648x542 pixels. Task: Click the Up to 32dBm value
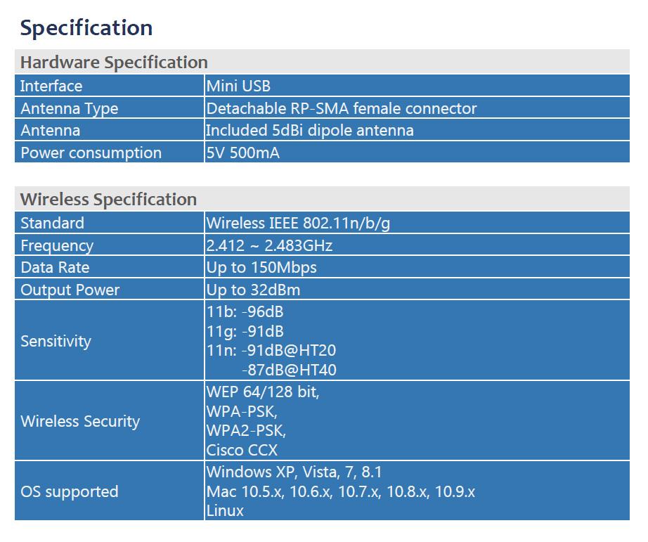(254, 290)
